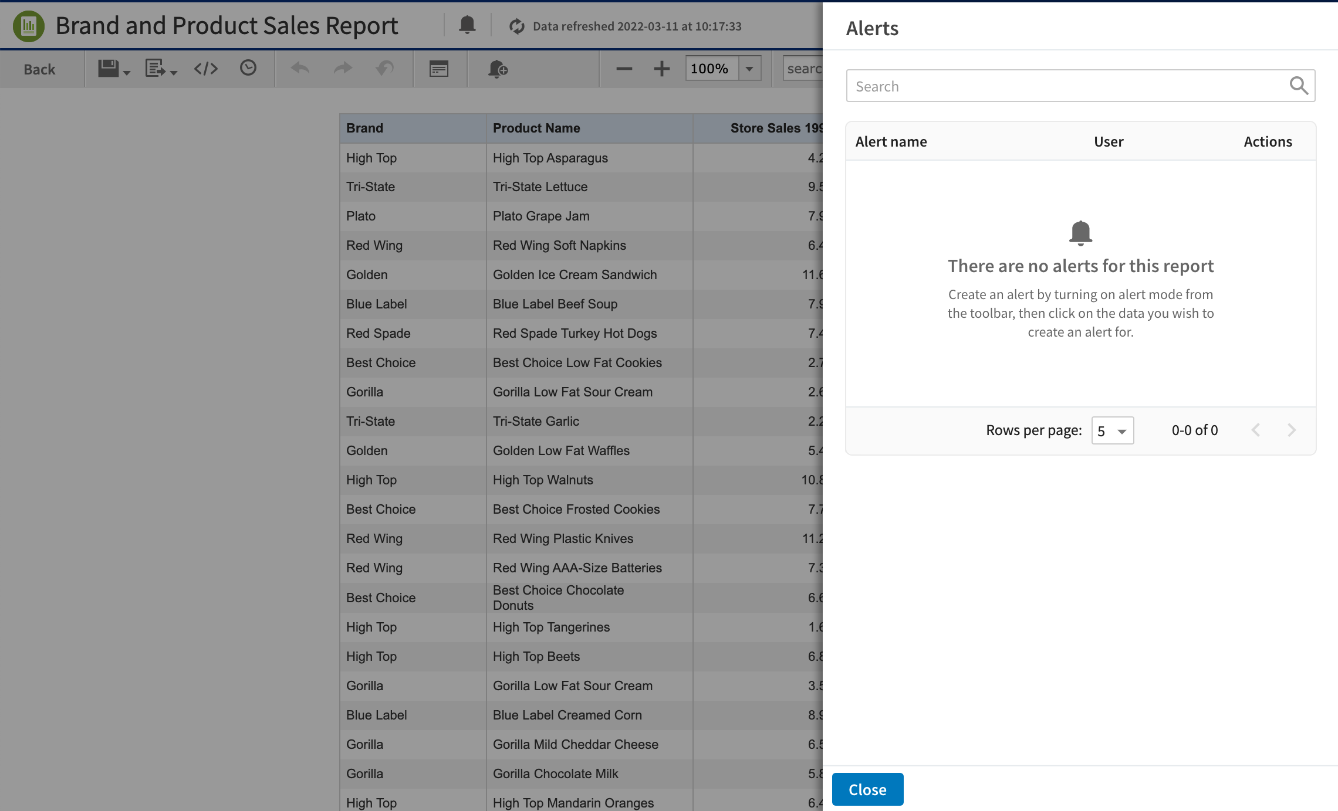1338x811 pixels.
Task: Select Golden Low Fat Waffles cell
Action: [x=589, y=450]
